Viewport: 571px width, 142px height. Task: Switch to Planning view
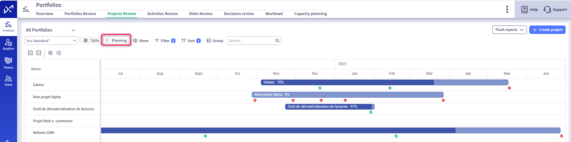click(116, 41)
